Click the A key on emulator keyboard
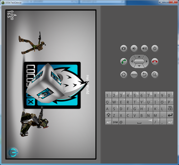Viewport: 179px width, 165px height. 109,108
